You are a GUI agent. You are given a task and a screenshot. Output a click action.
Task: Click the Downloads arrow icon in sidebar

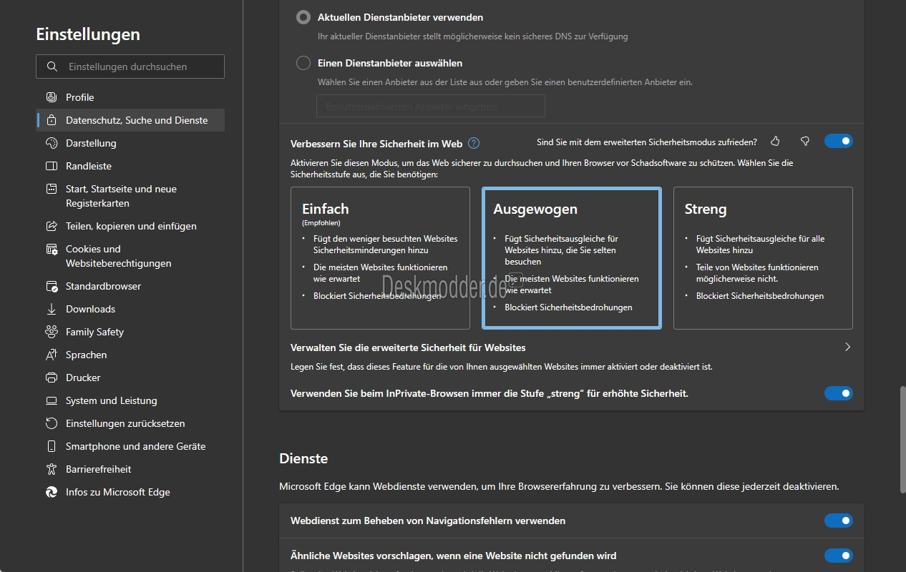point(52,309)
